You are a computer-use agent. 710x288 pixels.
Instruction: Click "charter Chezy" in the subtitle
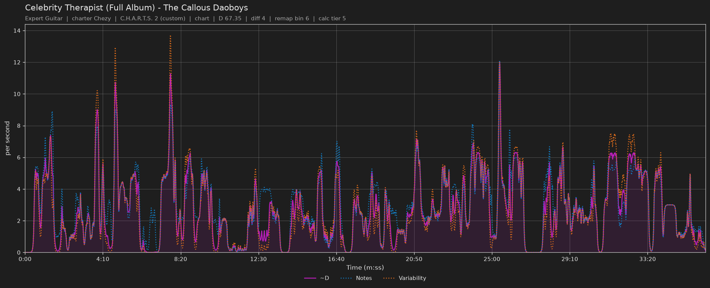click(91, 19)
